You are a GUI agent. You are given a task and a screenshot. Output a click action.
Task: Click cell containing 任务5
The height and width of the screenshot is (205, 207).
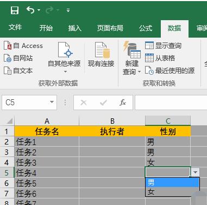(47, 183)
